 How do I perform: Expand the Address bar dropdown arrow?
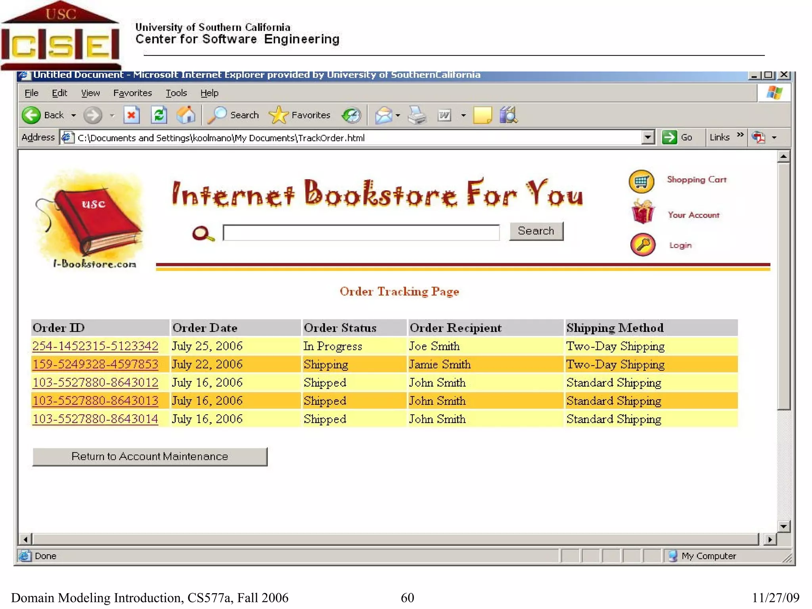point(647,137)
